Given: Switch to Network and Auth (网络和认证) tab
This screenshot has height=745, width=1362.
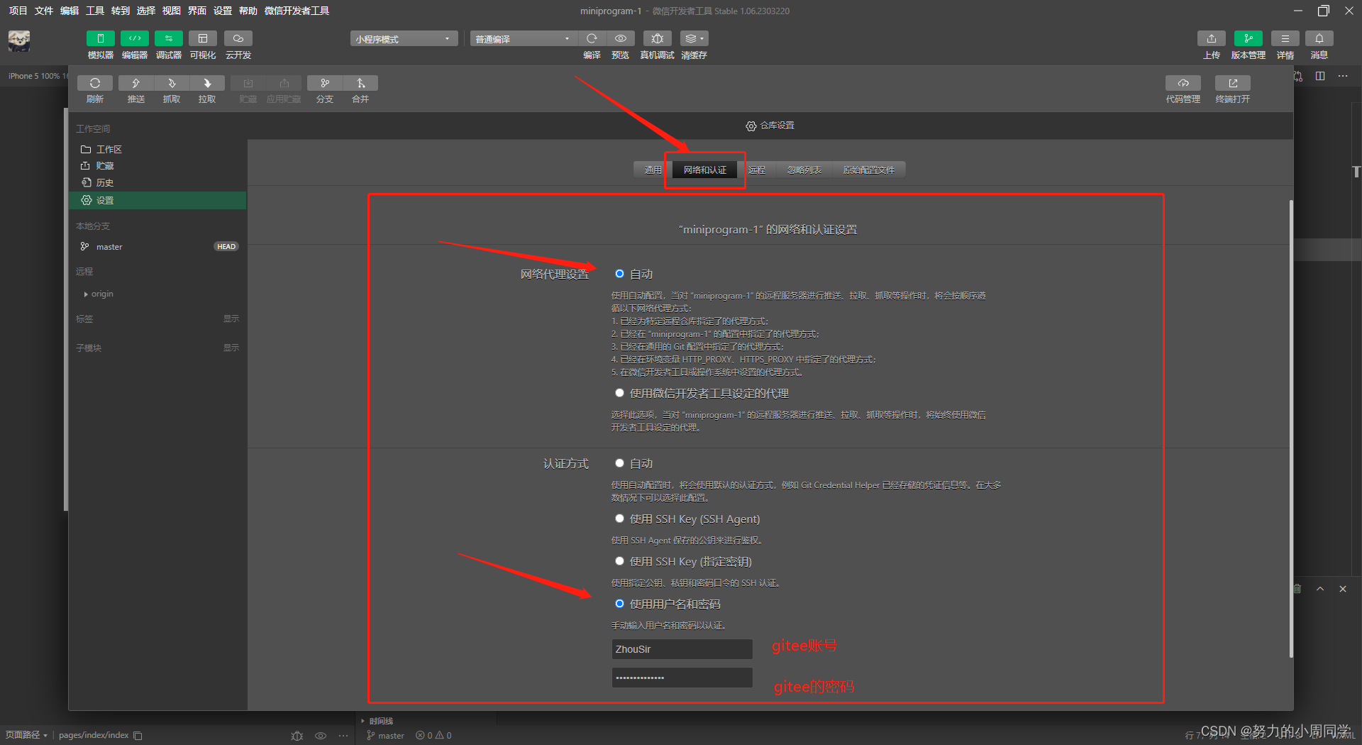Looking at the screenshot, I should tap(705, 170).
